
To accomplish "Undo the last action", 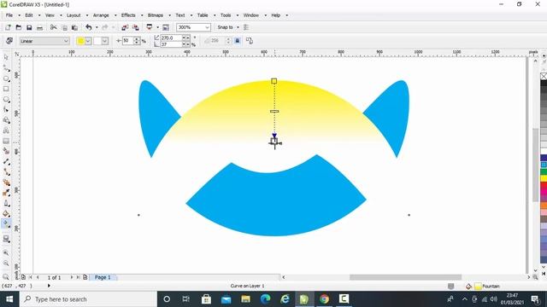I will (89, 27).
